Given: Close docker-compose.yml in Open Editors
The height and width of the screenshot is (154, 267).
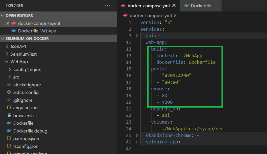Looking at the screenshot, I should [x=8, y=23].
